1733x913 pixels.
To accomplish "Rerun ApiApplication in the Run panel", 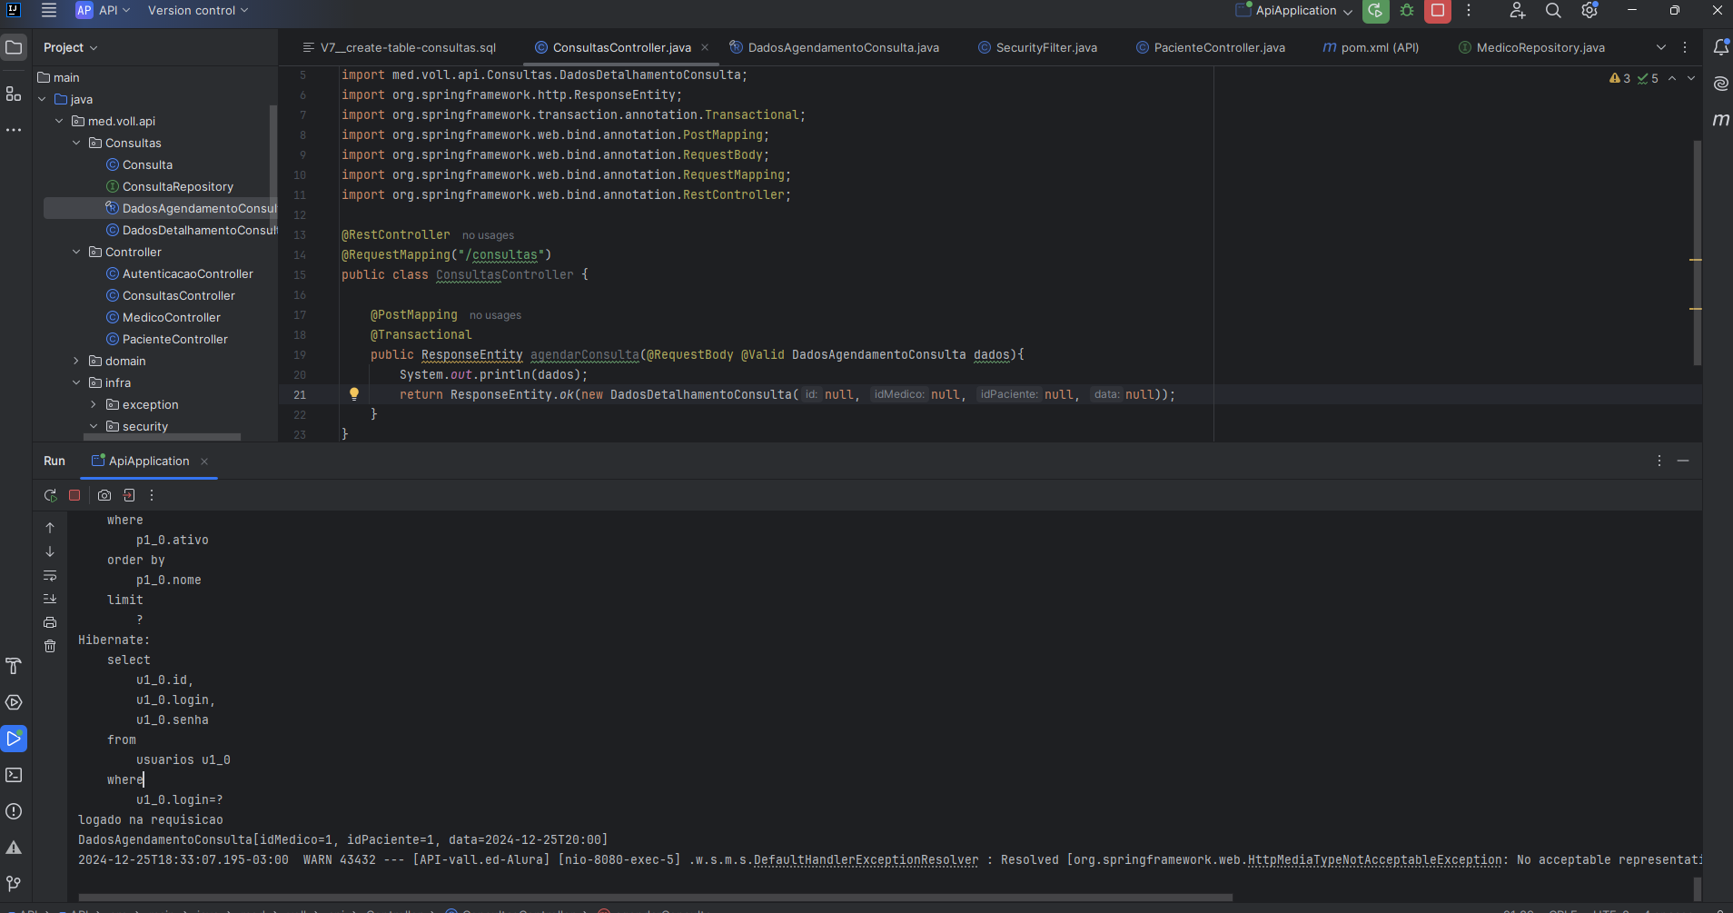I will pos(50,495).
